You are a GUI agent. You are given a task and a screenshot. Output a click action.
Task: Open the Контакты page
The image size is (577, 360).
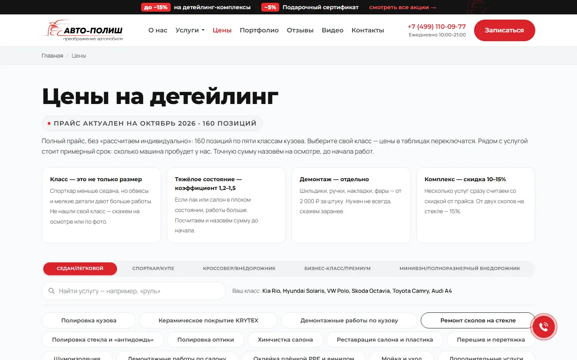click(368, 30)
